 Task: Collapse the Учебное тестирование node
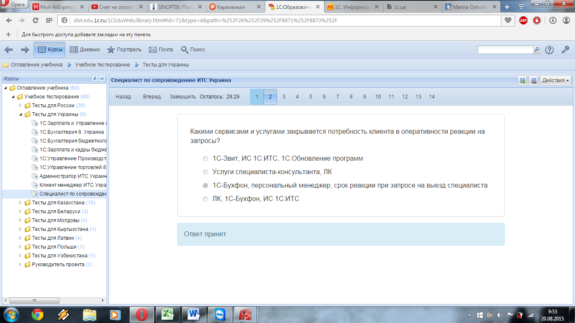pos(13,97)
